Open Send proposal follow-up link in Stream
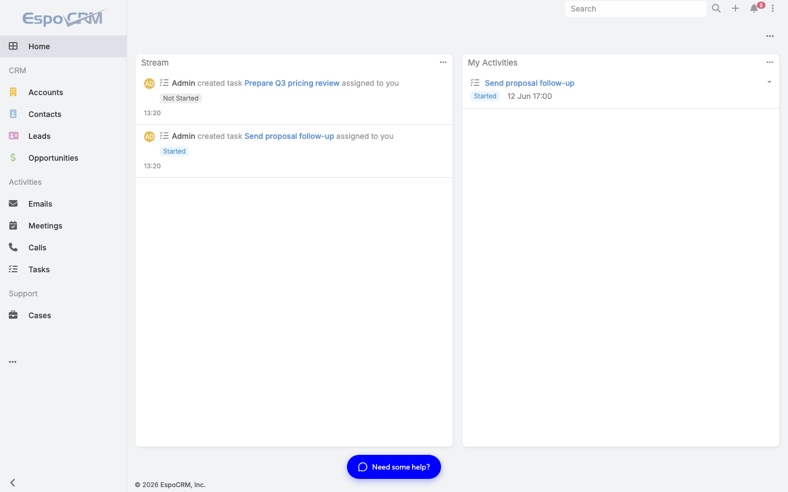 click(289, 136)
